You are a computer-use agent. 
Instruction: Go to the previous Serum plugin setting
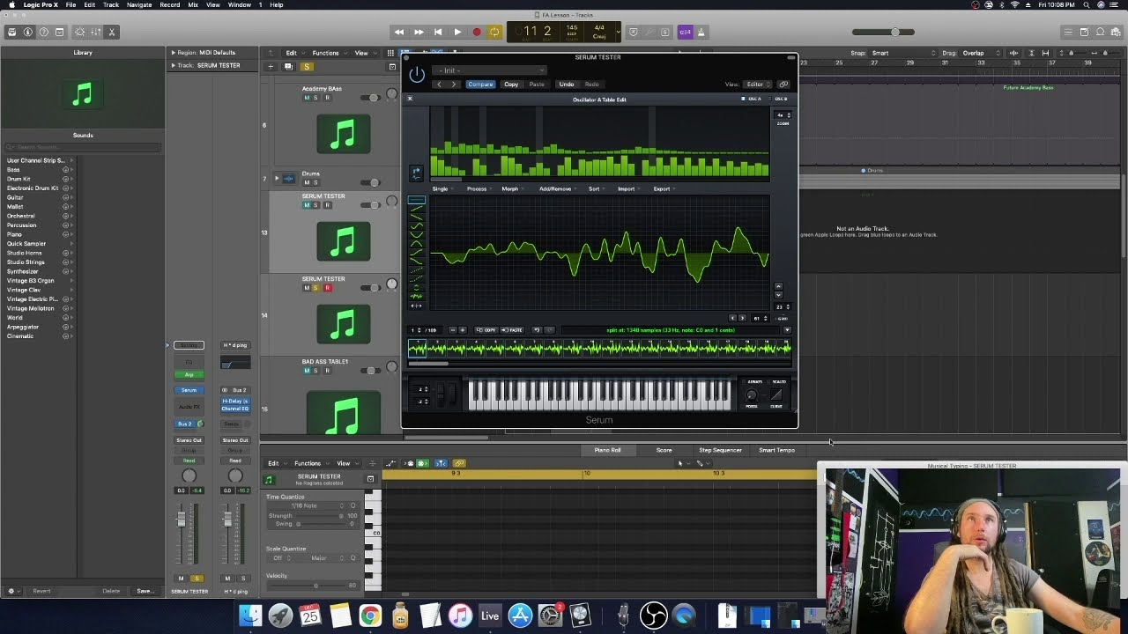click(x=439, y=85)
